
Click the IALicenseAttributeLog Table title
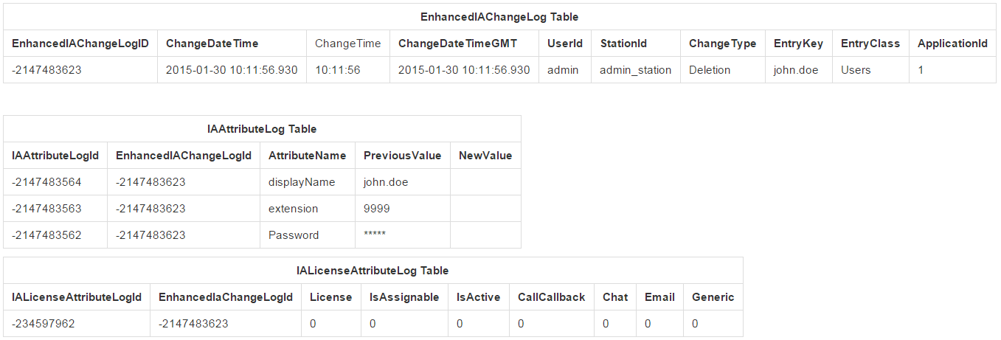click(x=373, y=271)
